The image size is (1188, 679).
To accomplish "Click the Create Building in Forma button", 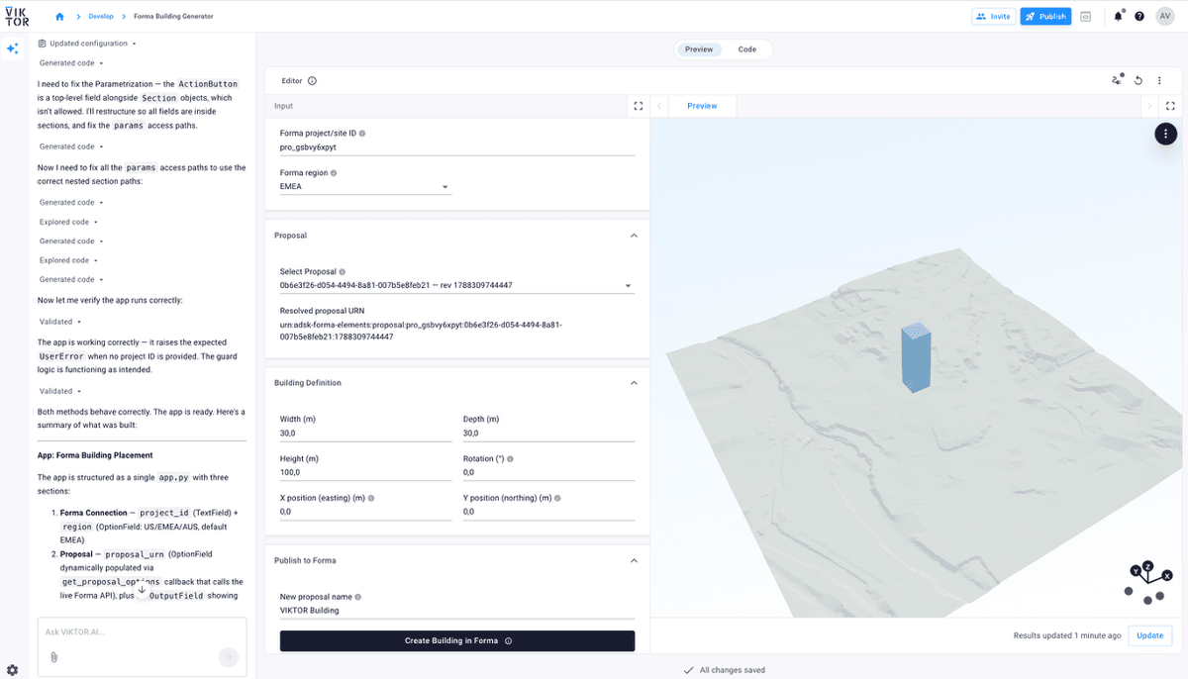I will pos(457,640).
